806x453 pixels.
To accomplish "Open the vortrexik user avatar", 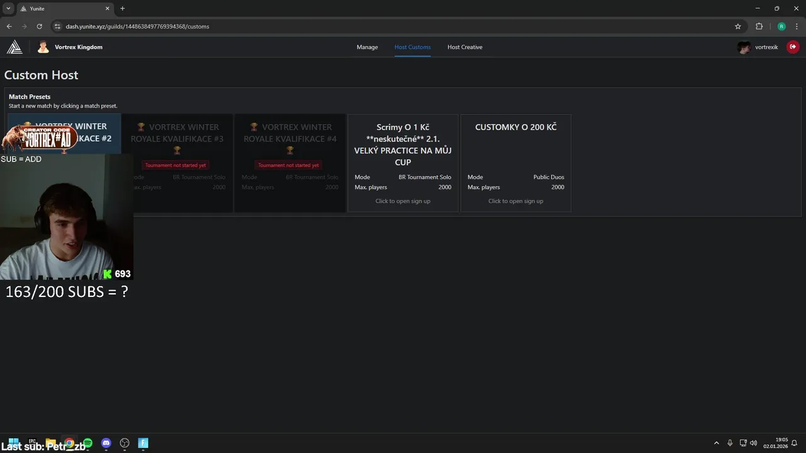I will [744, 47].
